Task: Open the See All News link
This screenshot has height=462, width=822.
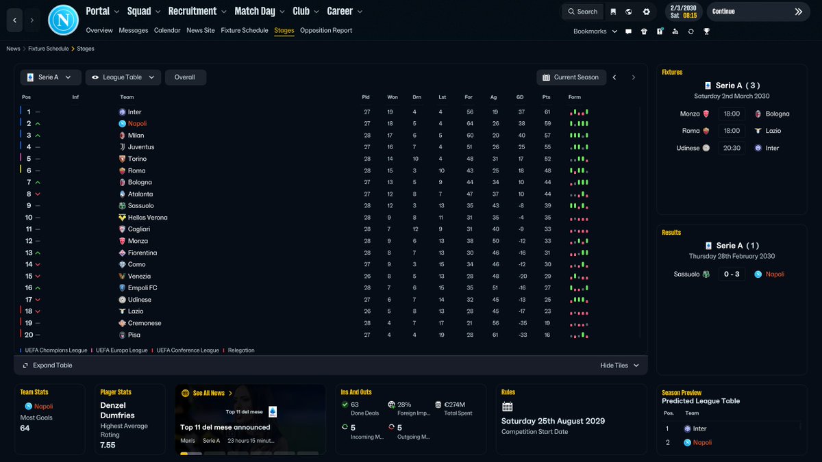Action: 209,394
